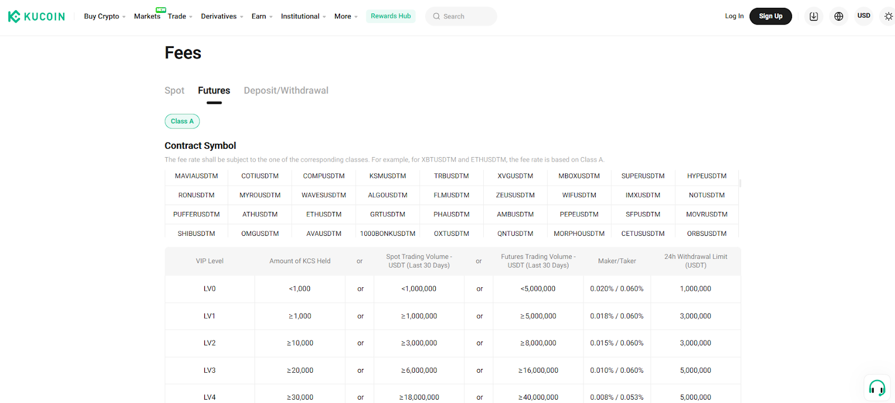
Task: Open the language globe icon
Action: coord(839,16)
